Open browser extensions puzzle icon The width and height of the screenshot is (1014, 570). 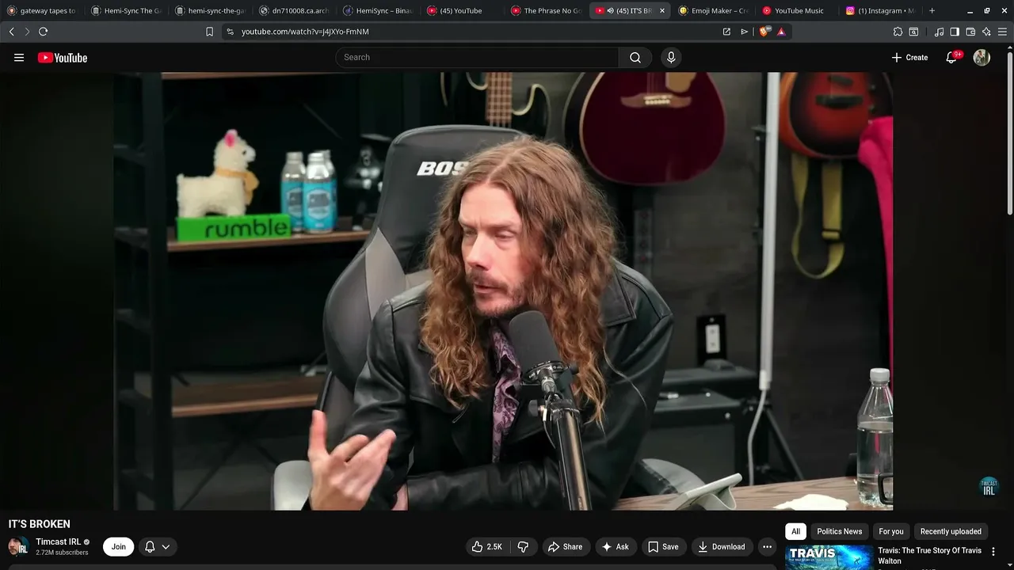pyautogui.click(x=898, y=32)
